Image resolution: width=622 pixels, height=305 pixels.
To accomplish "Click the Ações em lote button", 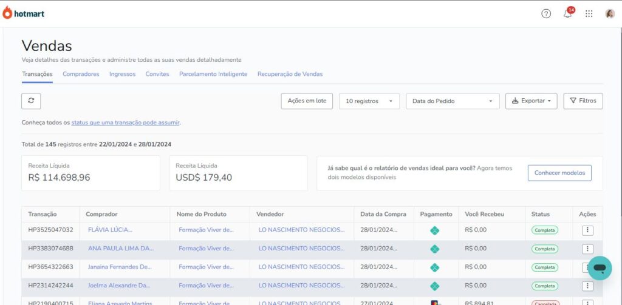I will [307, 101].
